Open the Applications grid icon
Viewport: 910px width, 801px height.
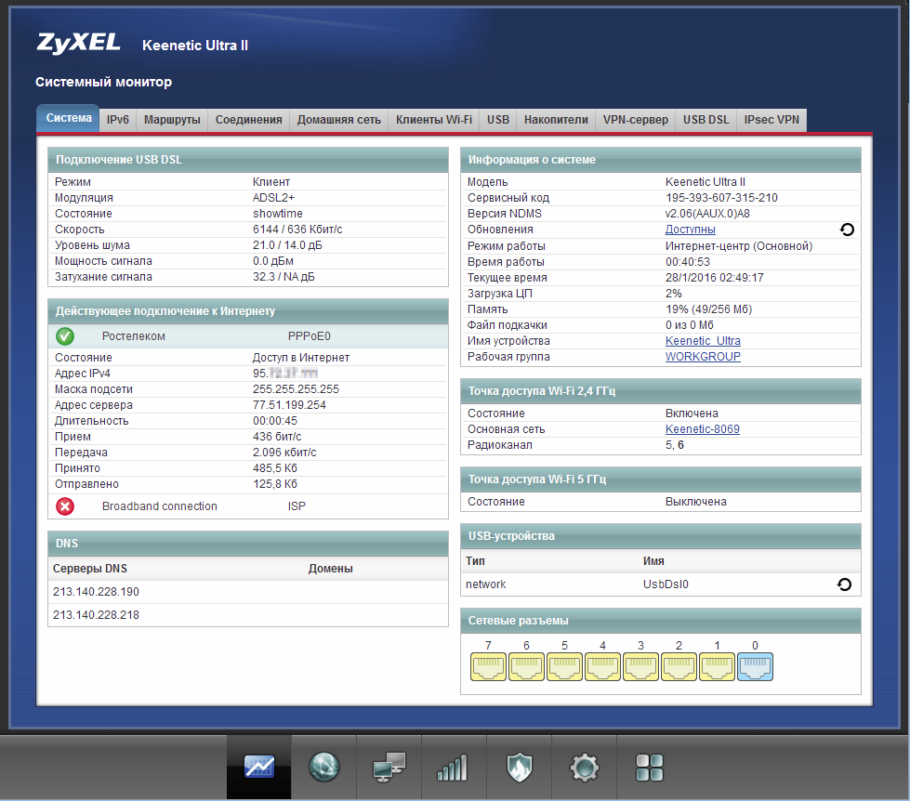tap(649, 767)
